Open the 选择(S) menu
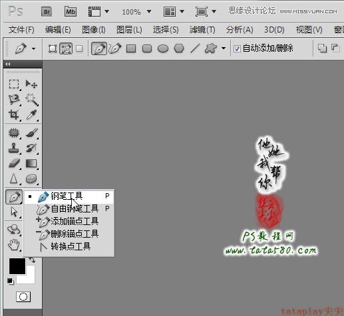344x316 pixels. [166, 30]
